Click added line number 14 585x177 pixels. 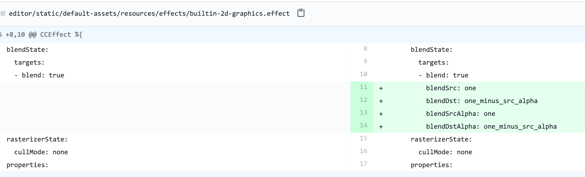(x=363, y=125)
